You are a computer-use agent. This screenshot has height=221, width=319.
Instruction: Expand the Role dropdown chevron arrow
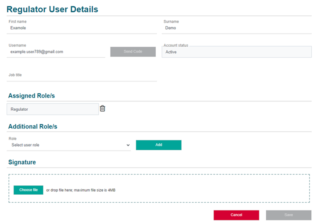128,145
